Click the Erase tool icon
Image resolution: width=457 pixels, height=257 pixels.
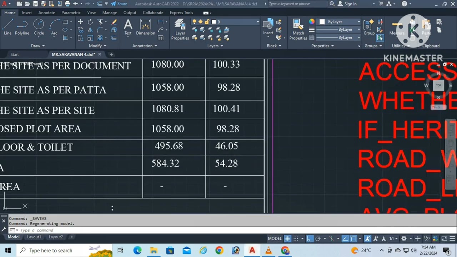point(114,22)
